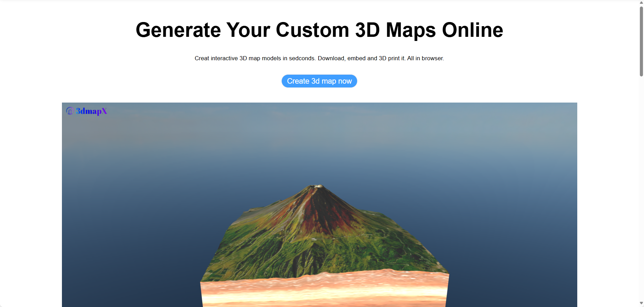Image resolution: width=644 pixels, height=307 pixels.
Task: Click the scrollbar up arrow
Action: click(x=641, y=3)
